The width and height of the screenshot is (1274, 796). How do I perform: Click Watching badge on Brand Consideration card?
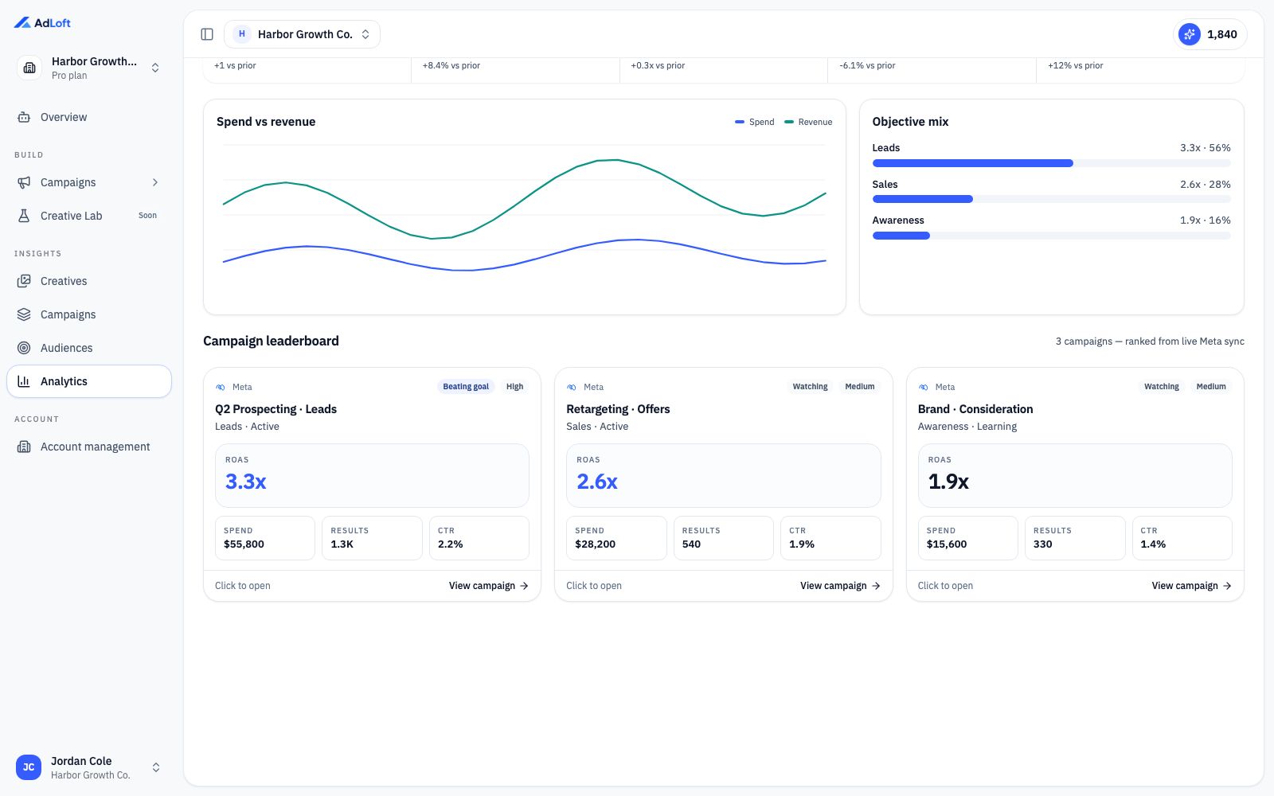click(x=1162, y=387)
